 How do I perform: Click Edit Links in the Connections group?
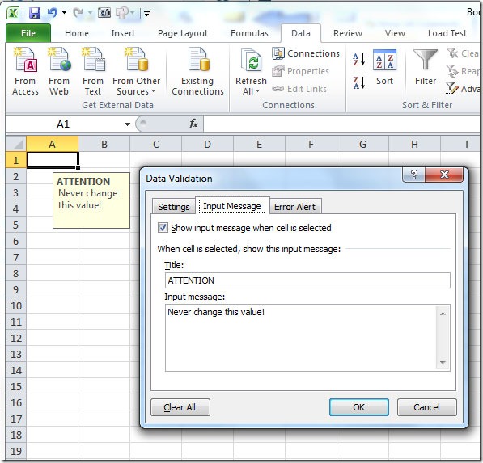coord(299,89)
